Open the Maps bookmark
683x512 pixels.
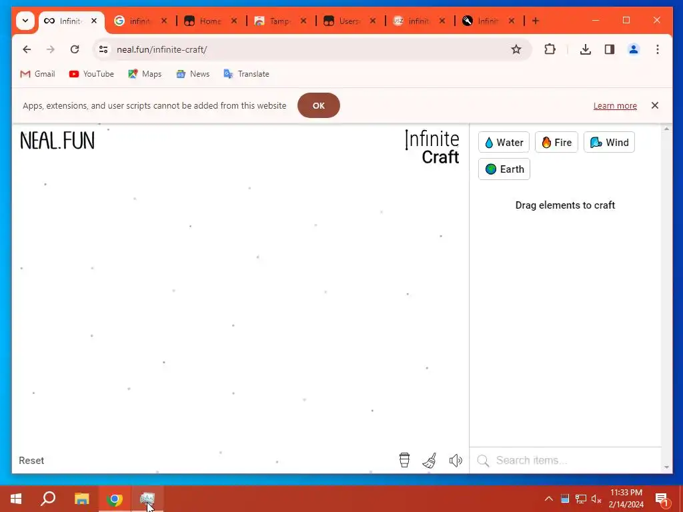[x=145, y=74]
